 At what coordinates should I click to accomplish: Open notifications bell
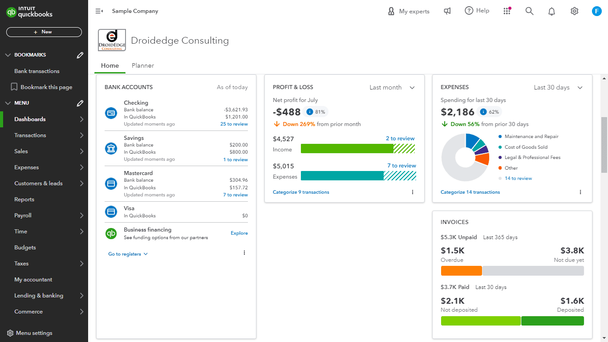tap(551, 11)
